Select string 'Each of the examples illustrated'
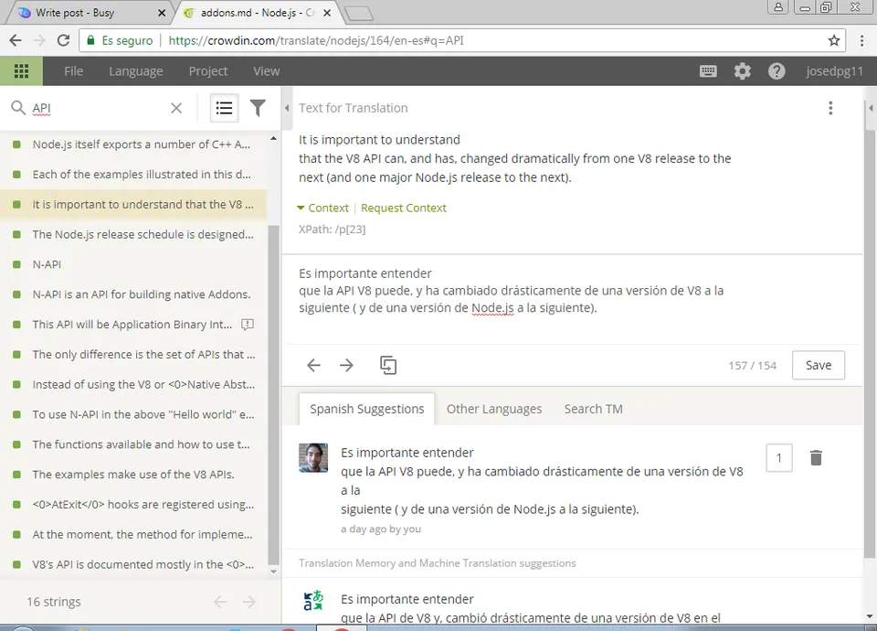Image resolution: width=877 pixels, height=631 pixels. coord(133,174)
